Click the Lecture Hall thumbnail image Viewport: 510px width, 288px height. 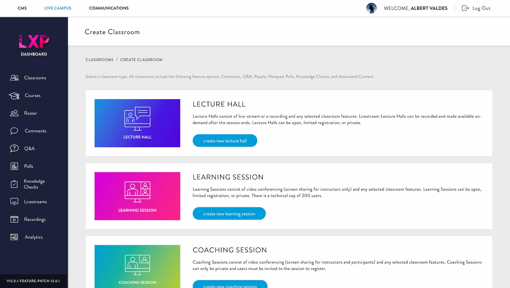tap(137, 123)
